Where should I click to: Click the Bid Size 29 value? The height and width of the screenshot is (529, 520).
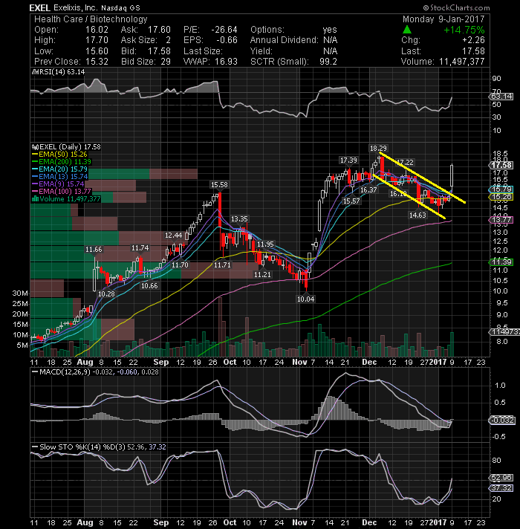[x=166, y=62]
